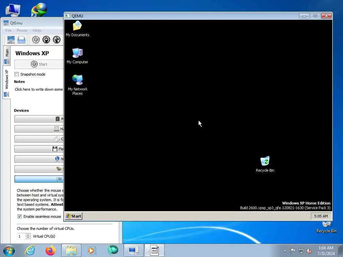Open the Help menu in QtEmu
The height and width of the screenshot is (257, 343).
(37, 30)
